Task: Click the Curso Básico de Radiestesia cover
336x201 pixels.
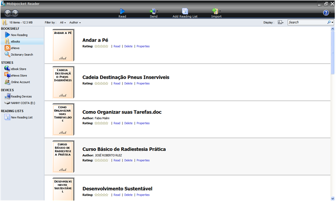Action: point(63,157)
